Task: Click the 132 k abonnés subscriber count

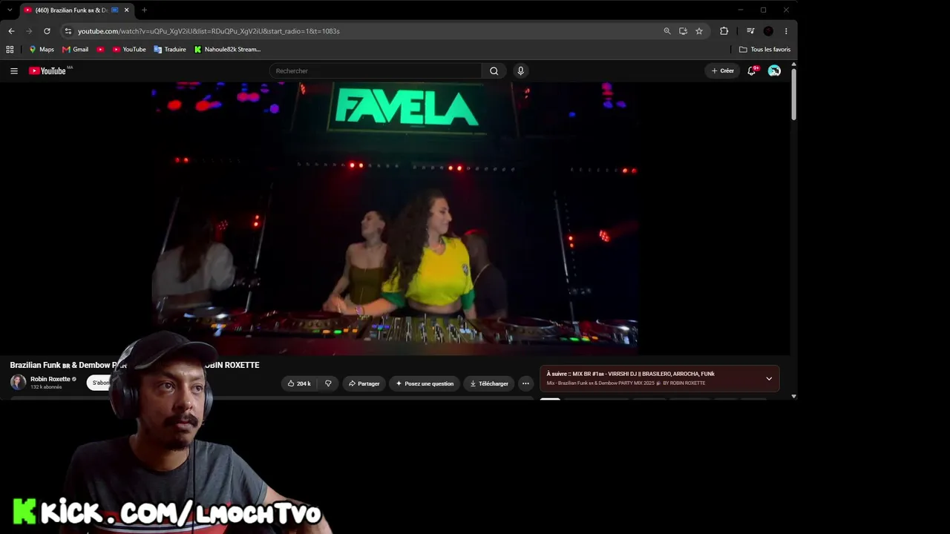Action: click(x=46, y=387)
